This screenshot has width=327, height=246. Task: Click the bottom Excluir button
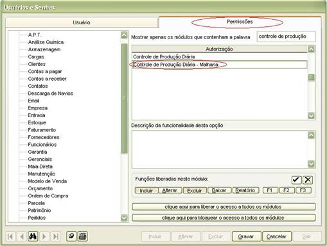(x=216, y=236)
